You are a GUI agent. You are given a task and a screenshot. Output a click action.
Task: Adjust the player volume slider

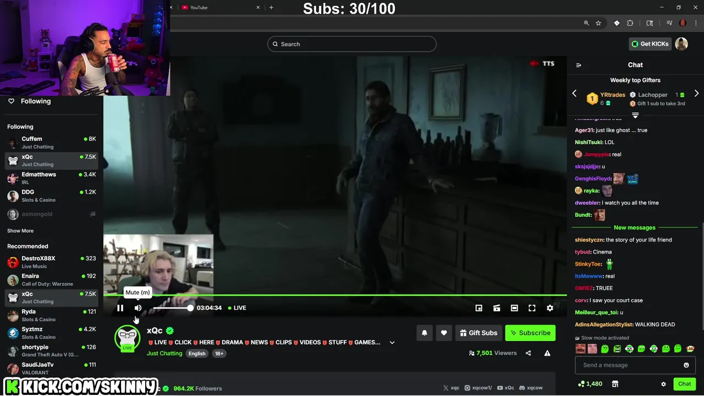pyautogui.click(x=172, y=308)
